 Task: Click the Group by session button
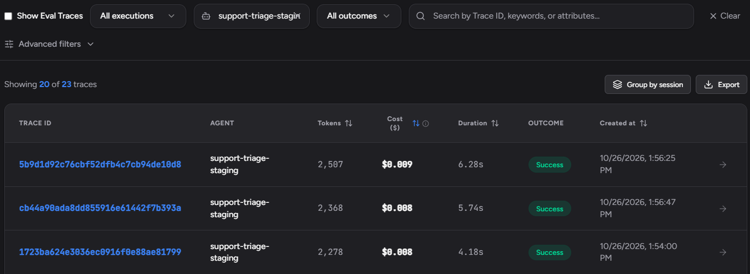click(648, 84)
